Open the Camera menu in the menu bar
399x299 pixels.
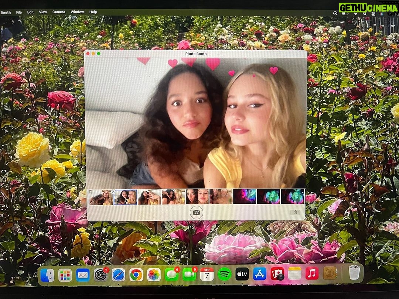pyautogui.click(x=58, y=12)
